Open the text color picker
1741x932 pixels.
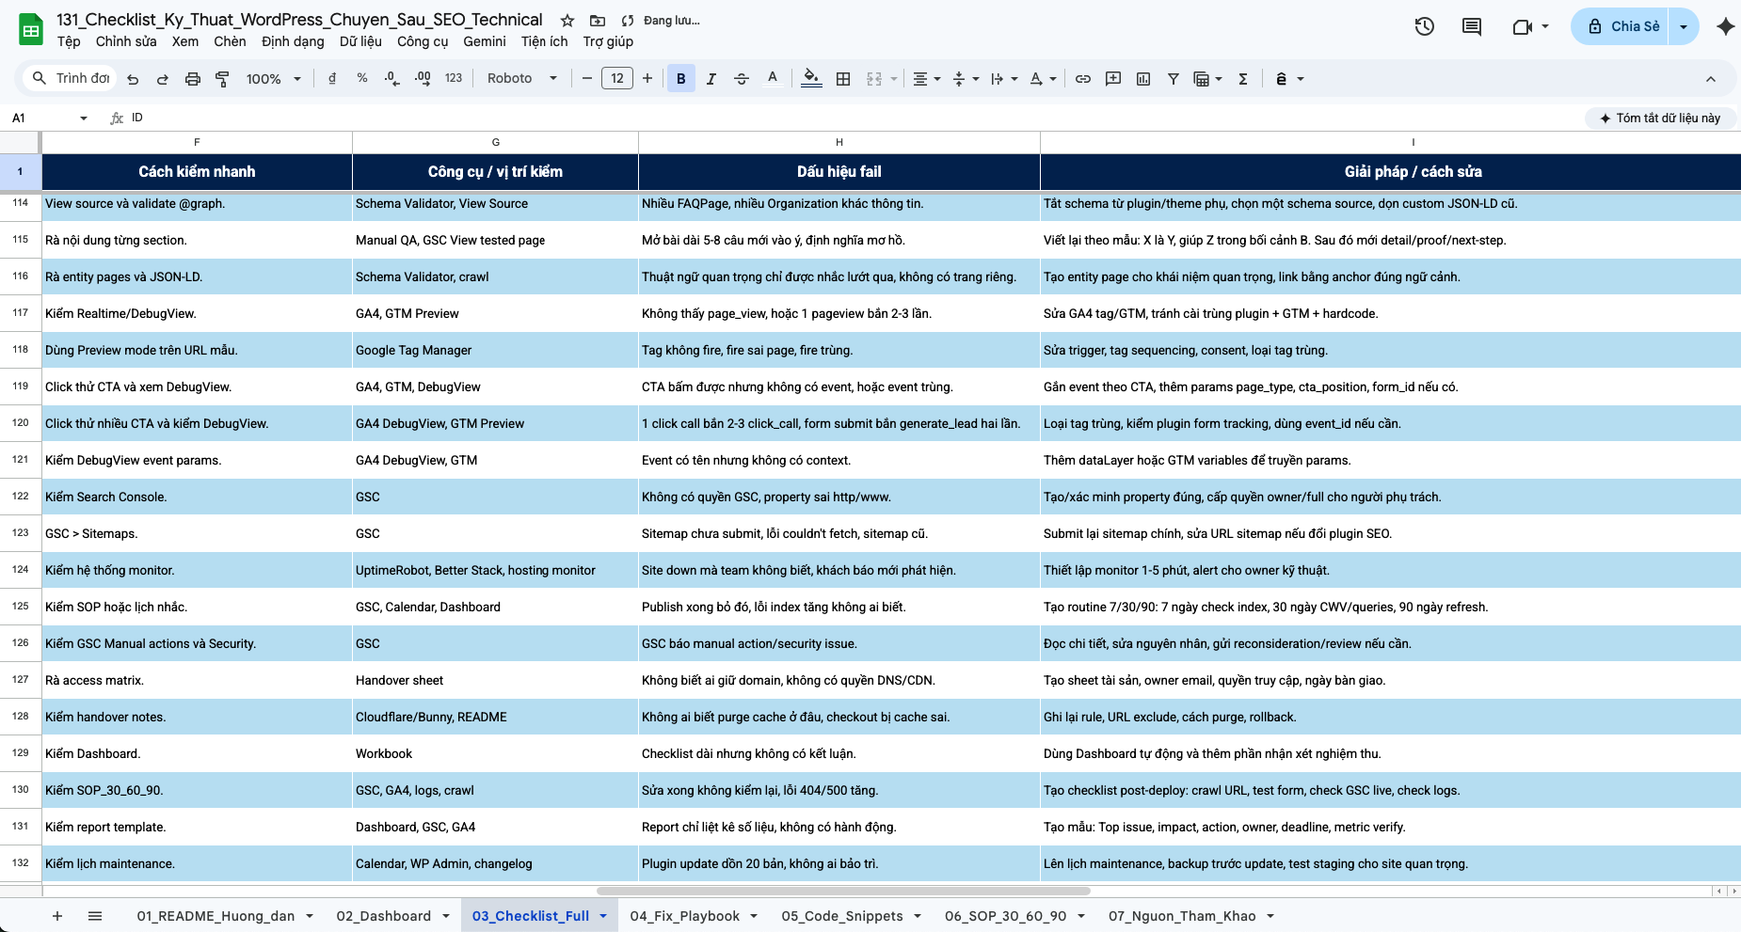coord(773,79)
